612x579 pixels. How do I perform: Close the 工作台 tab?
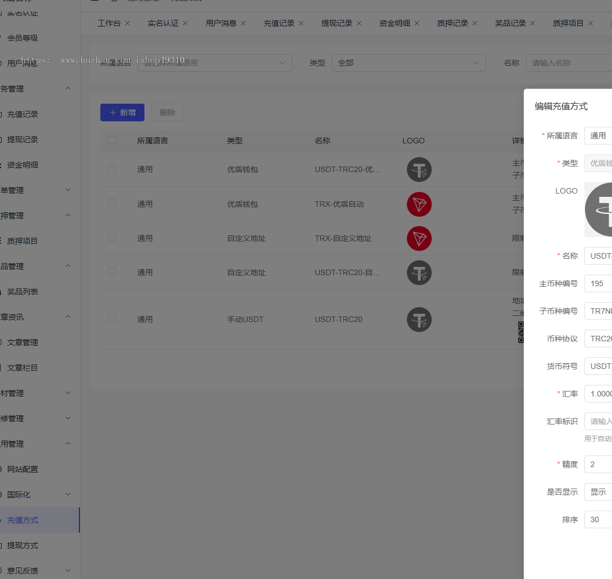click(x=127, y=23)
